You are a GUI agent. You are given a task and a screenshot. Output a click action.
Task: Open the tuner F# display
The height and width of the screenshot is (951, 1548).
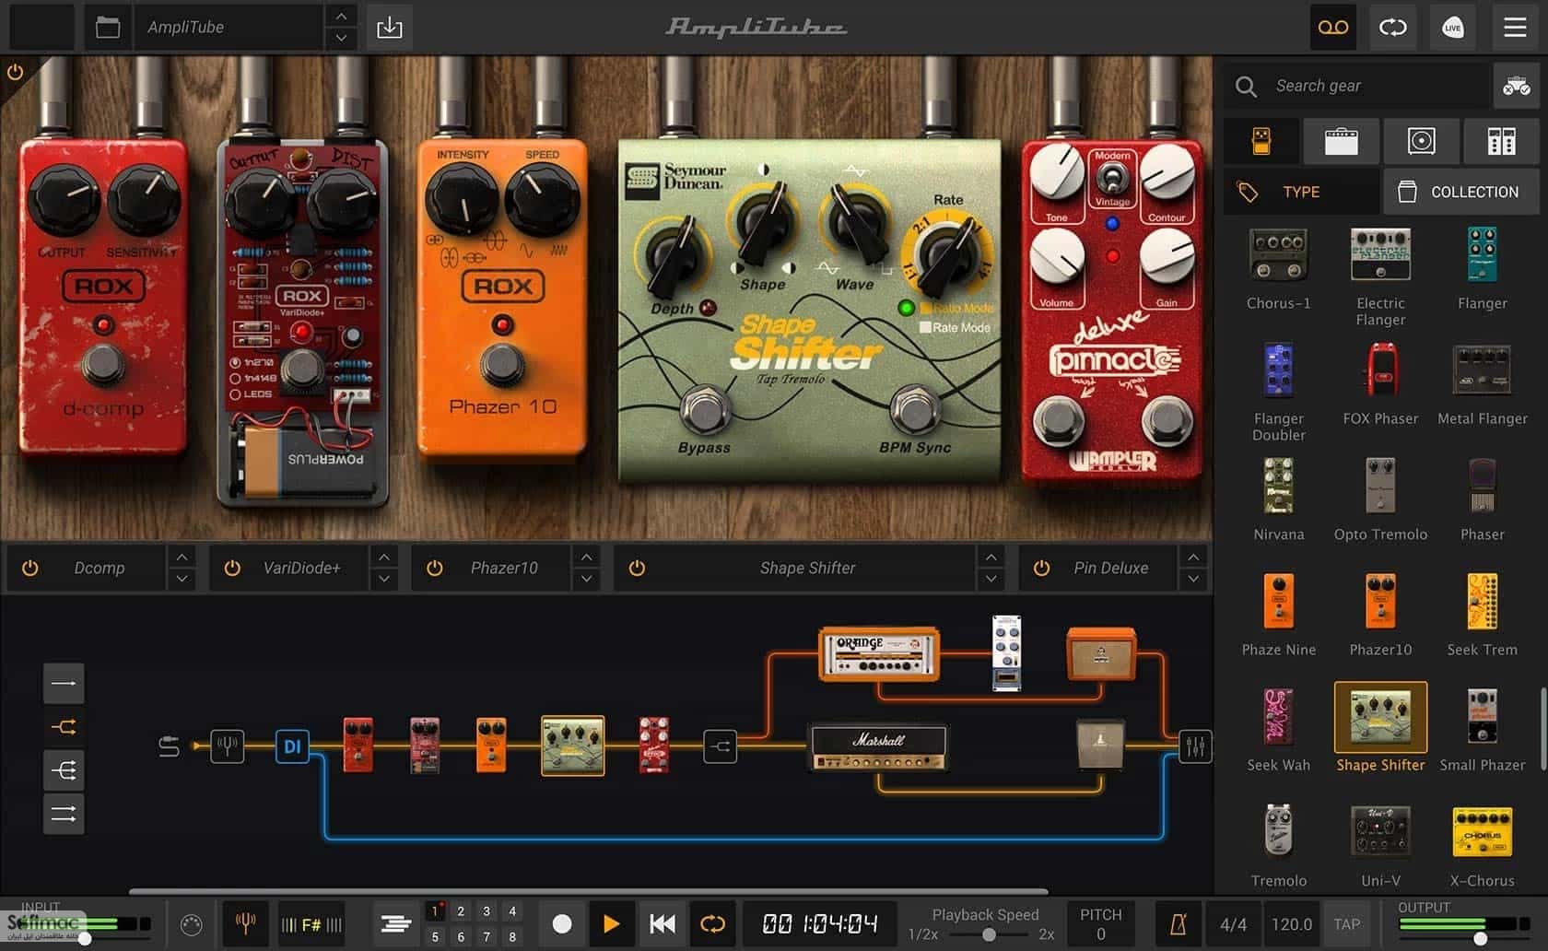[x=311, y=923]
